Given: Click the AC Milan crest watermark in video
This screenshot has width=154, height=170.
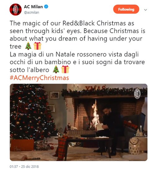Looking at the screenshot, I should [137, 94].
